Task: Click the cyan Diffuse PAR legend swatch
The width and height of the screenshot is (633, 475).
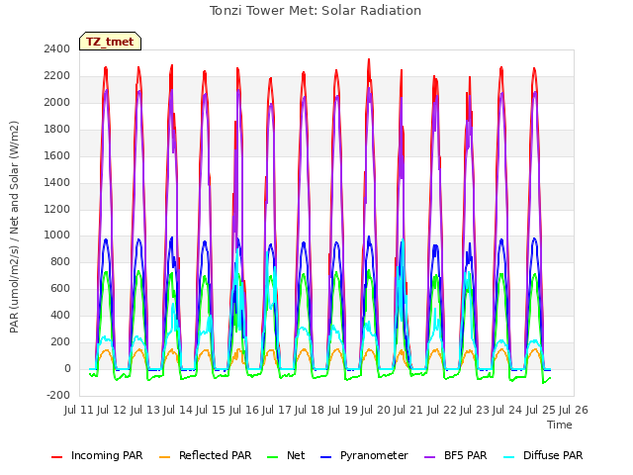Action: point(509,456)
